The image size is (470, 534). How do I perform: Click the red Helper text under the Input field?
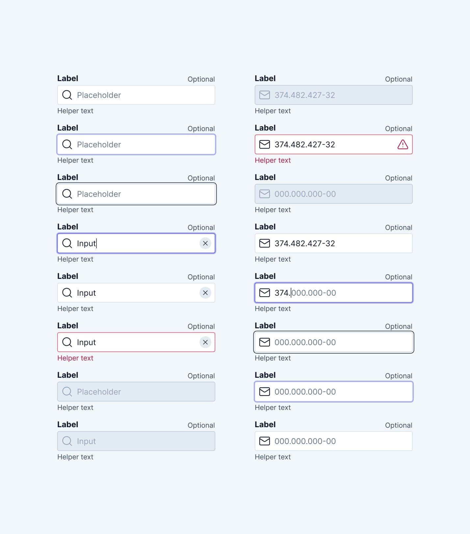coord(75,358)
